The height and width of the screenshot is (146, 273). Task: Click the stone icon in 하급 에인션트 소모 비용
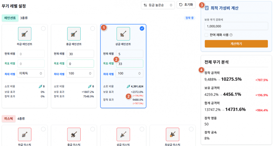(x=40, y=86)
